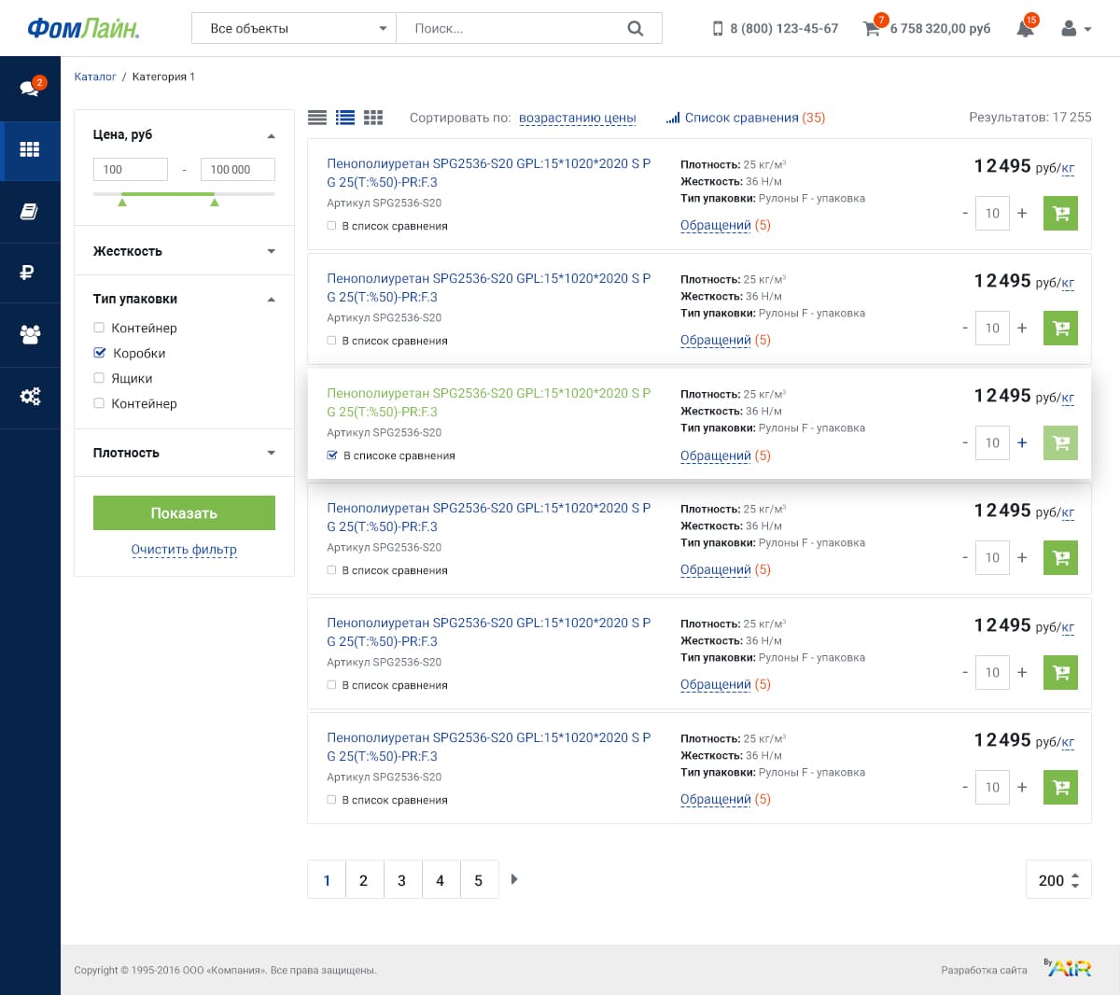This screenshot has width=1120, height=995.
Task: Click the left price slider handle
Action: [122, 202]
